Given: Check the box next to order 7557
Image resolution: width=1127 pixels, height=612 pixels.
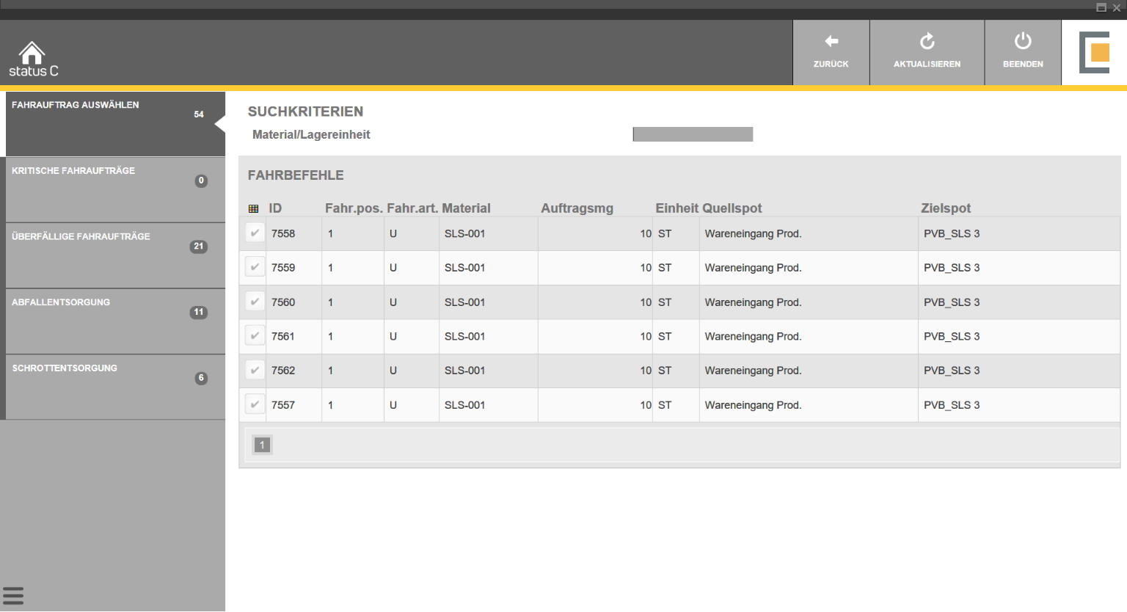Looking at the screenshot, I should pos(255,404).
